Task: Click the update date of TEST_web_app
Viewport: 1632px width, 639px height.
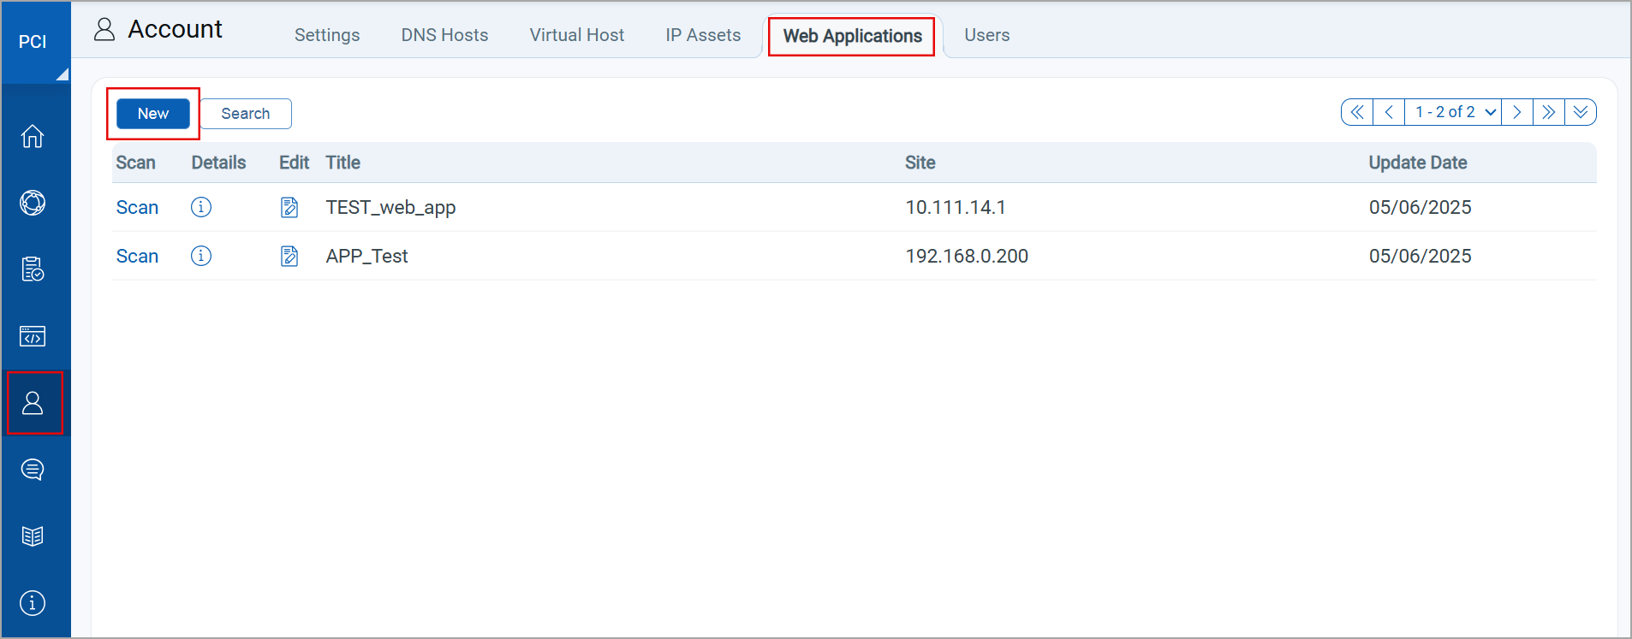Action: (x=1421, y=207)
